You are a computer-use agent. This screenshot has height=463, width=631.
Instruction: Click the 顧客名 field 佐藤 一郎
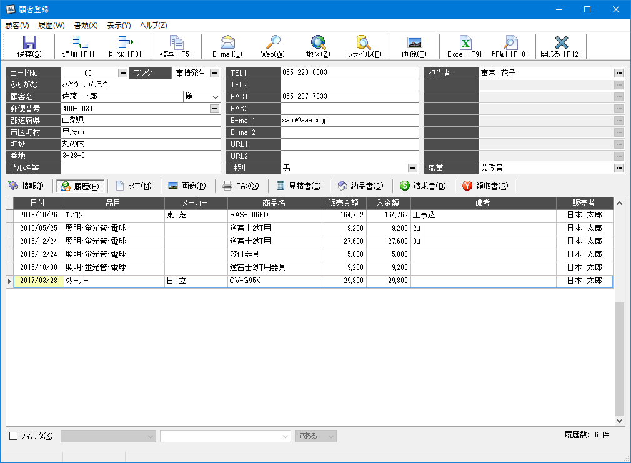[x=122, y=97]
